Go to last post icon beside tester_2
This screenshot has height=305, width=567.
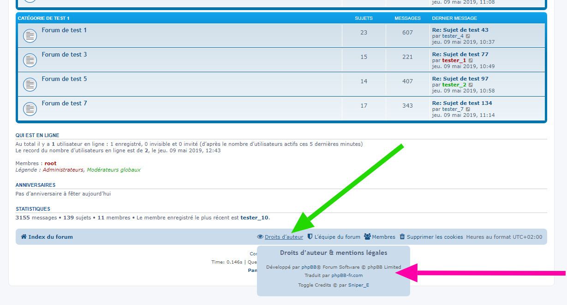pos(471,85)
